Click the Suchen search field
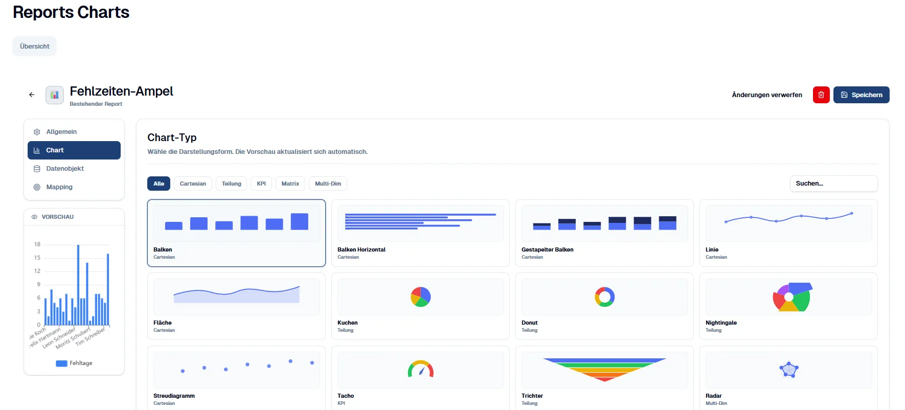This screenshot has width=905, height=410. (x=833, y=184)
